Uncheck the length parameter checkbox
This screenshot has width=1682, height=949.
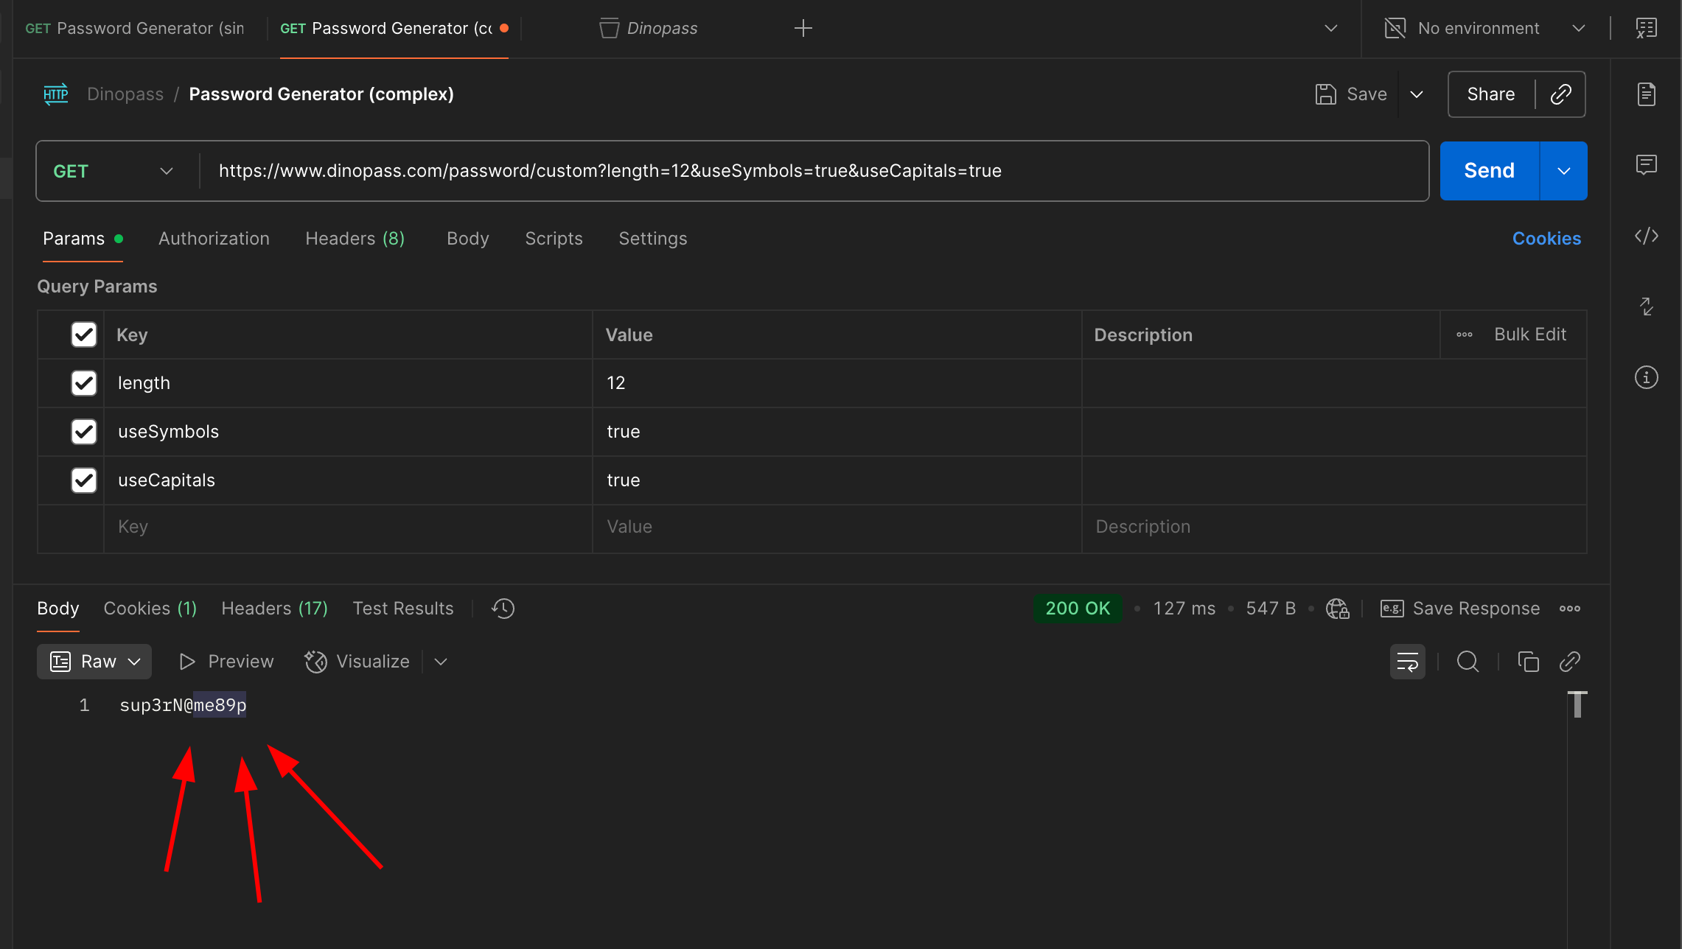[84, 383]
